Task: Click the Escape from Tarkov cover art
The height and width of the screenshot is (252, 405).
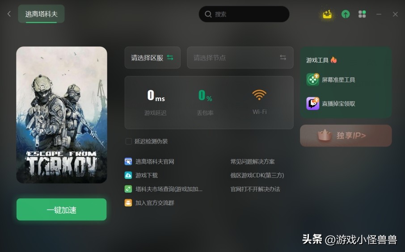Action: (x=62, y=115)
